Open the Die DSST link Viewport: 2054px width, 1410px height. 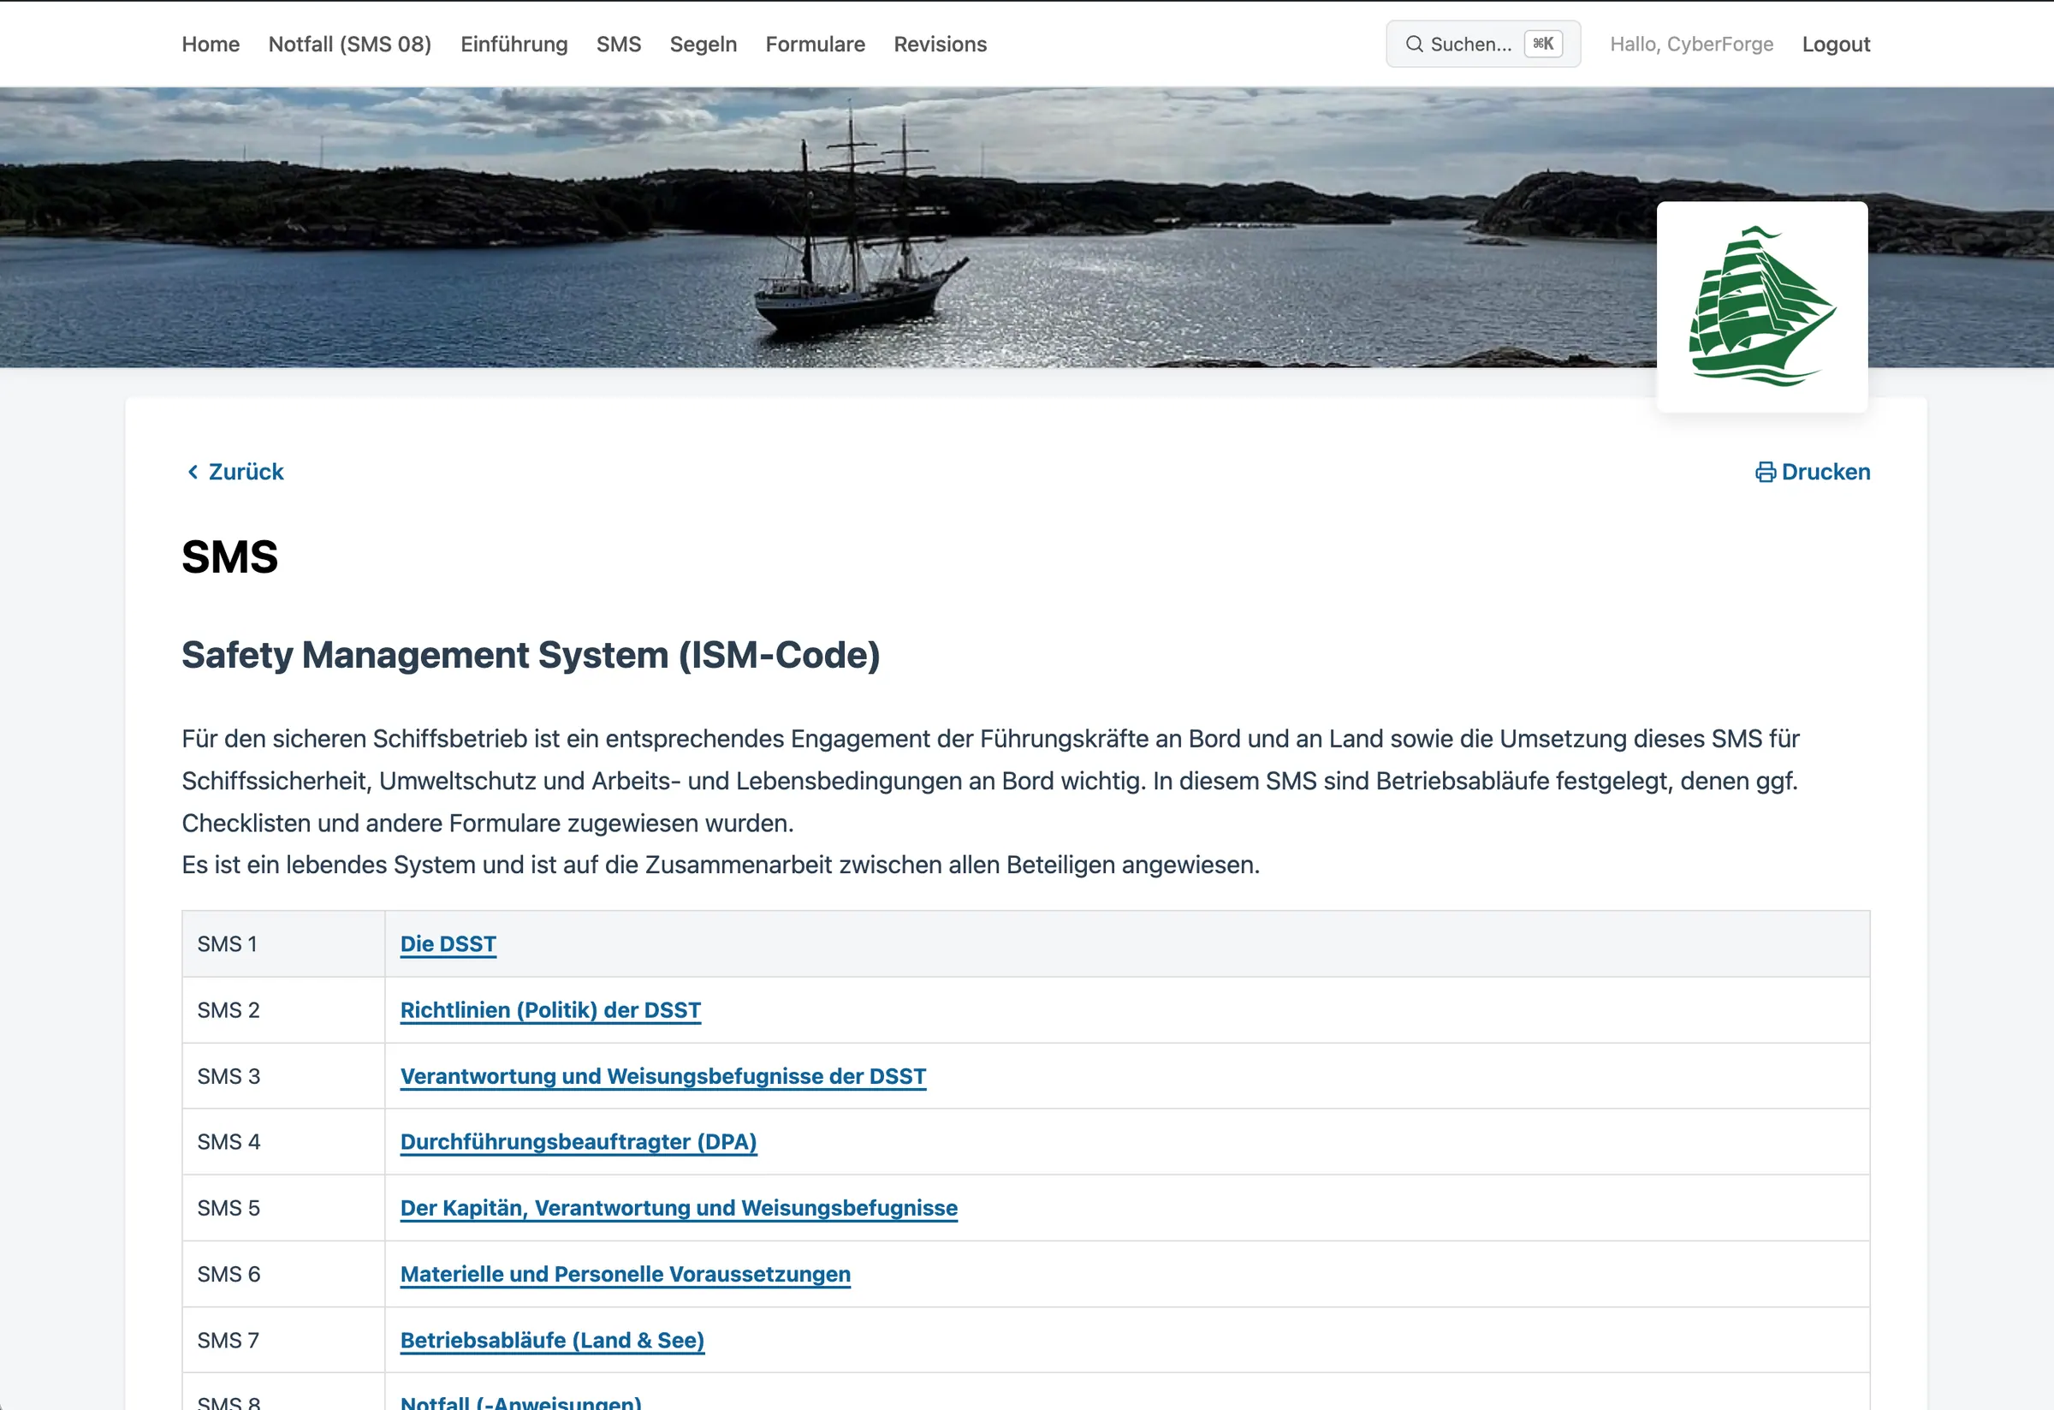[448, 944]
